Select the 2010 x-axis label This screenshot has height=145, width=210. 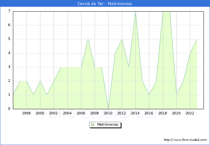(x=108, y=113)
